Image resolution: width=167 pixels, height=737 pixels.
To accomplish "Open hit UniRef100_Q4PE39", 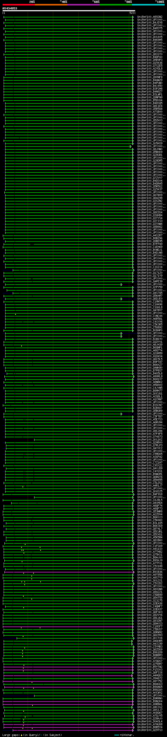I will point(150,282).
